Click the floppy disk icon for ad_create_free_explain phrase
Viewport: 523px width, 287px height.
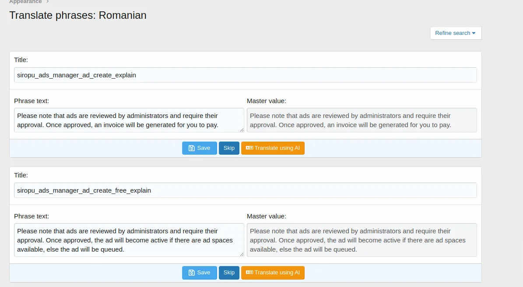click(191, 273)
